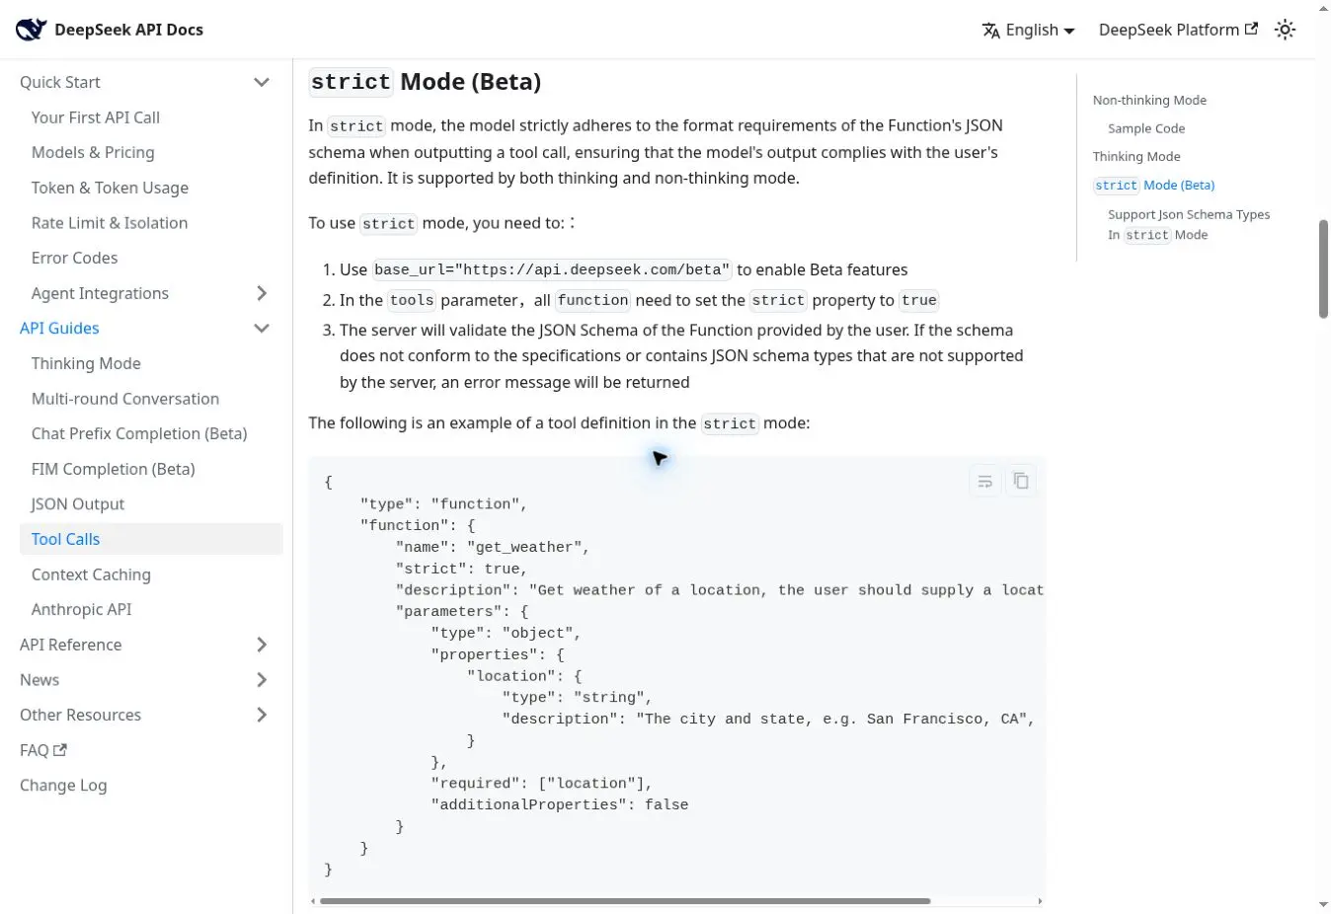Open JSON Output guide
This screenshot has width=1331, height=914.
click(x=78, y=504)
